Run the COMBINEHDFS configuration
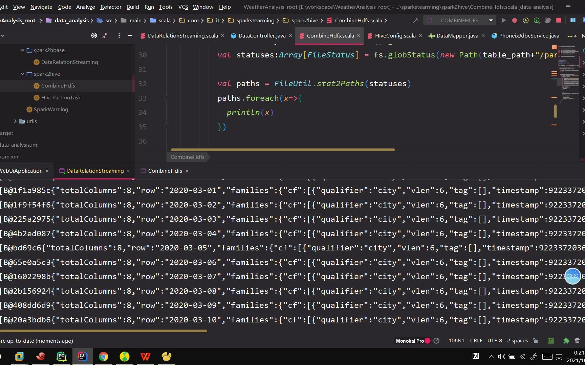Screen dimensions: 585x365 pyautogui.click(x=503, y=21)
